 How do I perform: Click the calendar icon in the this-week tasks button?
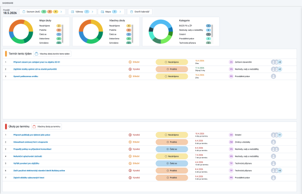pyautogui.click(x=36, y=54)
